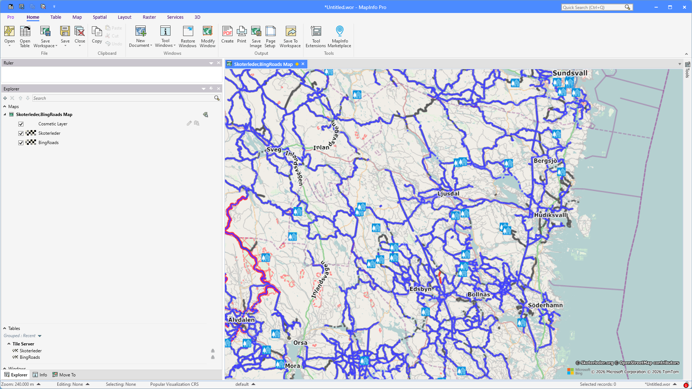Click the Explorer search field
The image size is (692, 389).
click(123, 98)
